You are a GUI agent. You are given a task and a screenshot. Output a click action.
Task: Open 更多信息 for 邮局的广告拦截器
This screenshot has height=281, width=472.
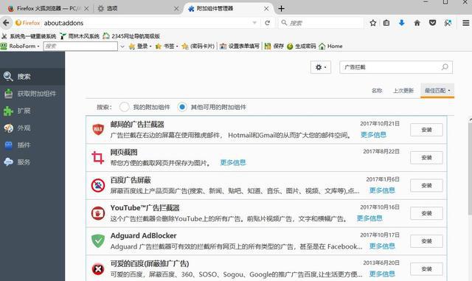[373, 135]
